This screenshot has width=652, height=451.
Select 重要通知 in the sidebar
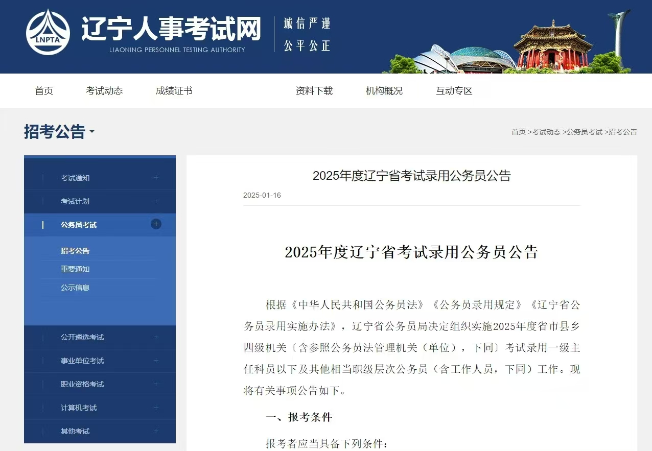click(x=75, y=269)
